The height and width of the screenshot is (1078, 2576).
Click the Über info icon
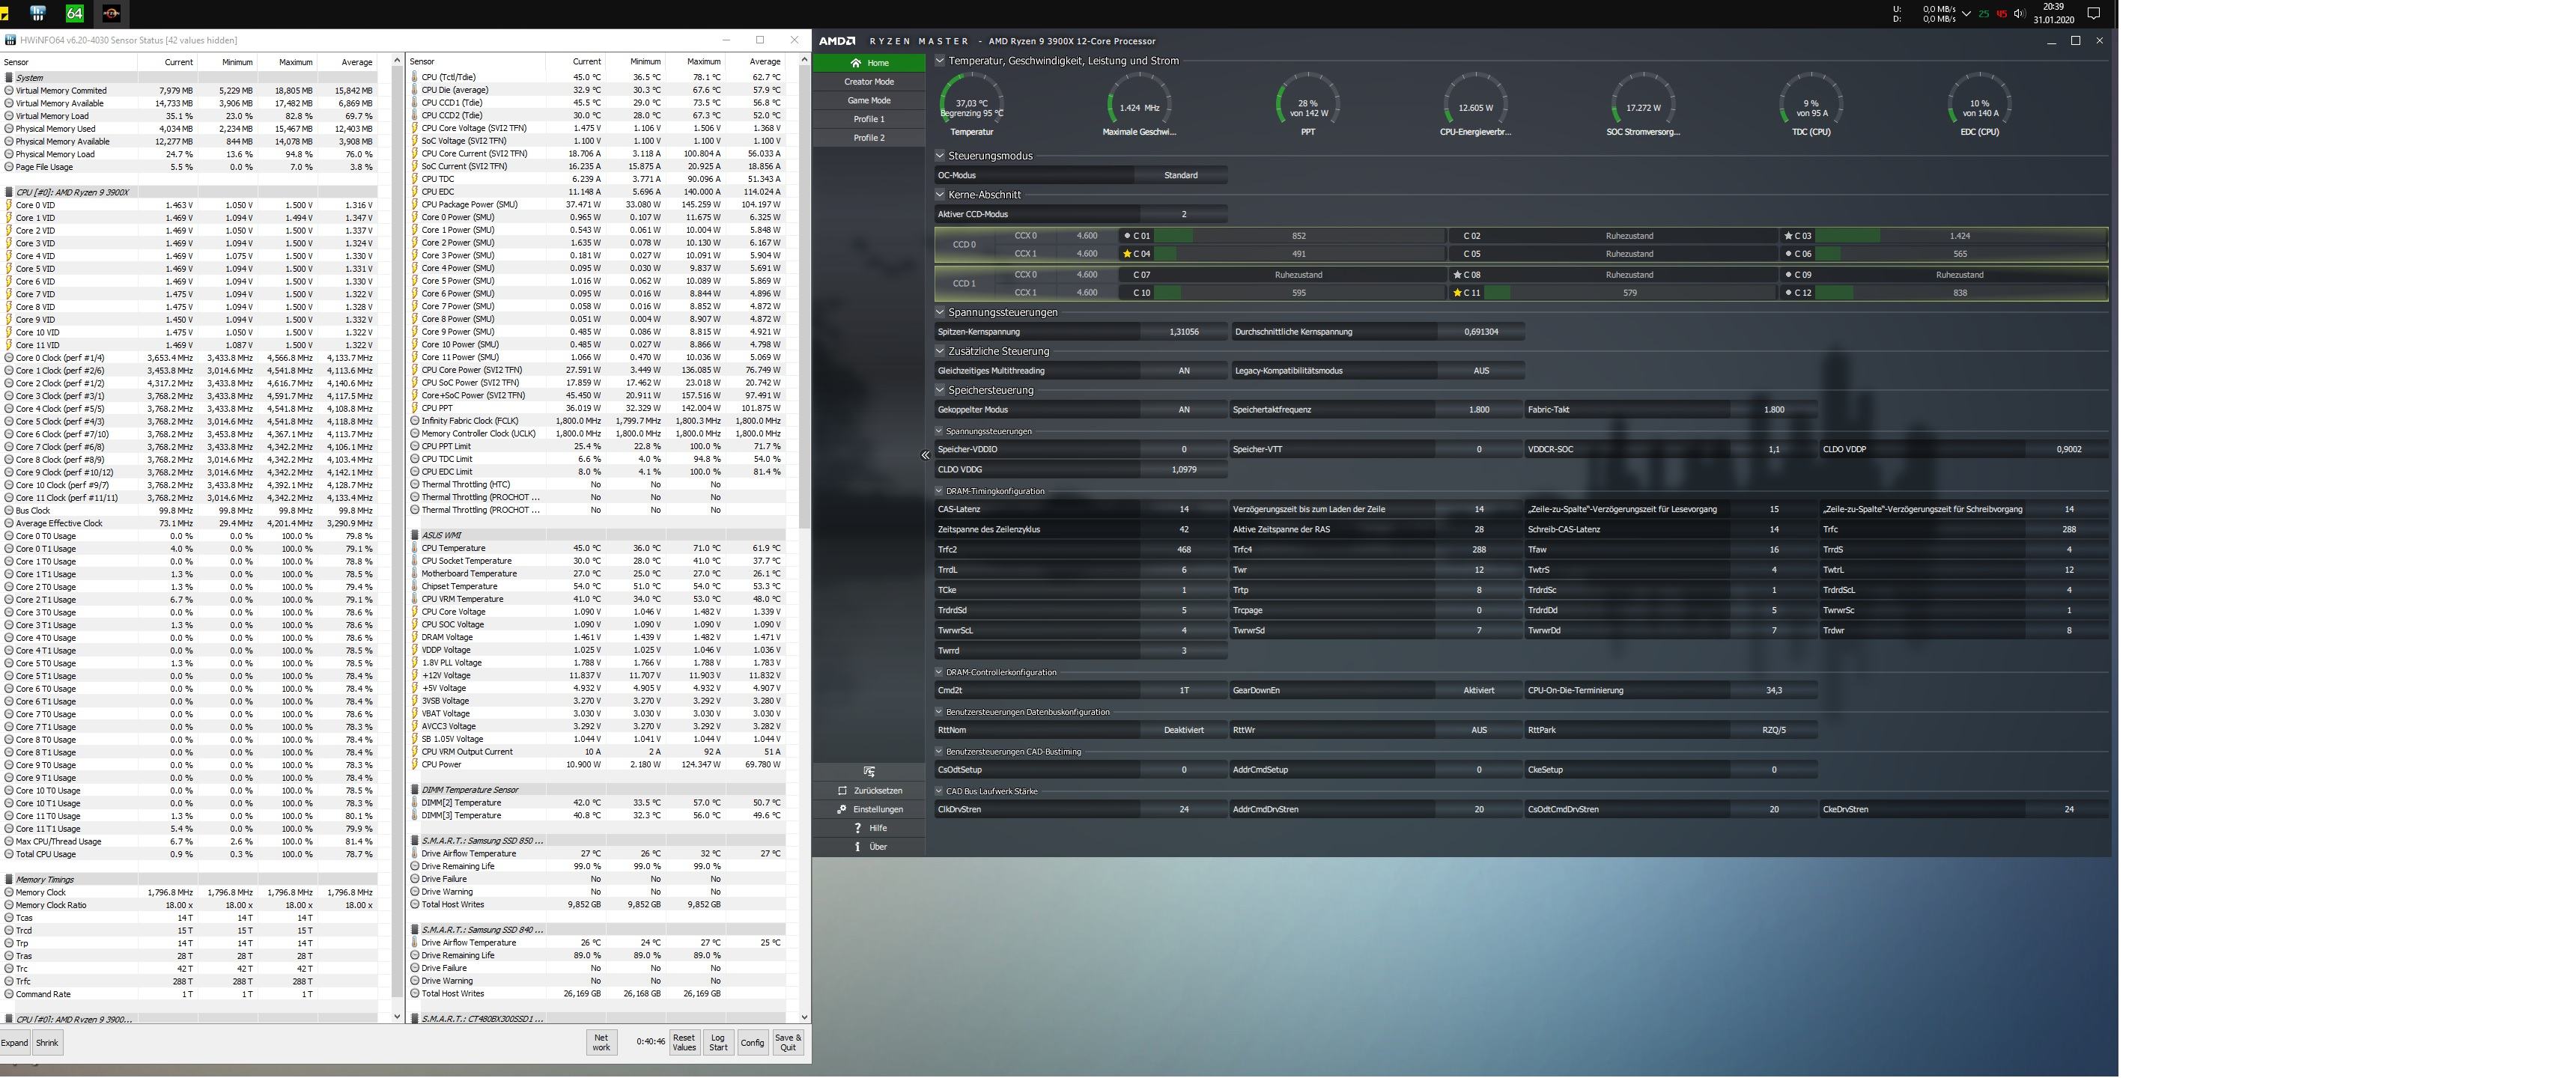coord(857,847)
